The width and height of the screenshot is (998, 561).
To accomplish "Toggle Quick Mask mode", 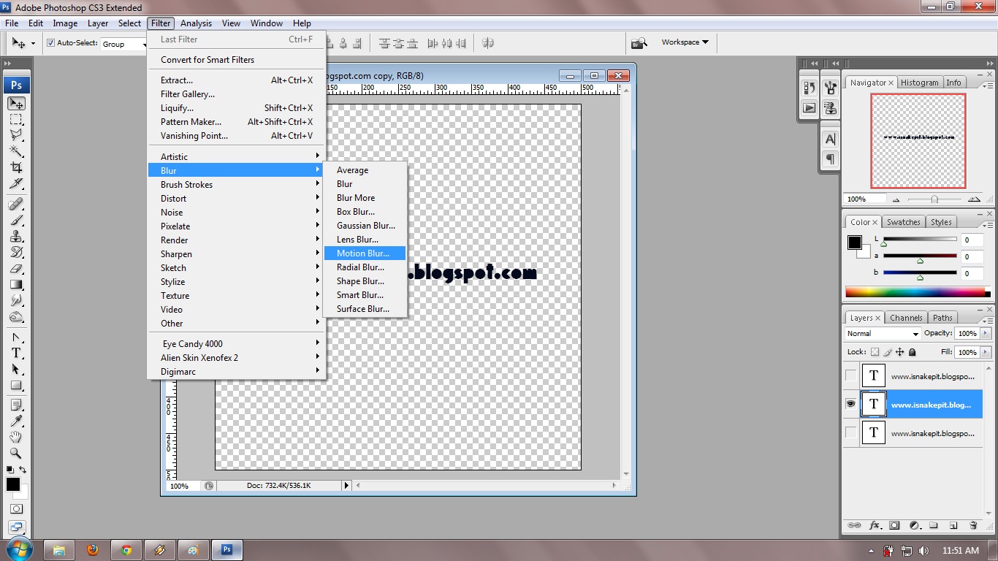I will [16, 508].
